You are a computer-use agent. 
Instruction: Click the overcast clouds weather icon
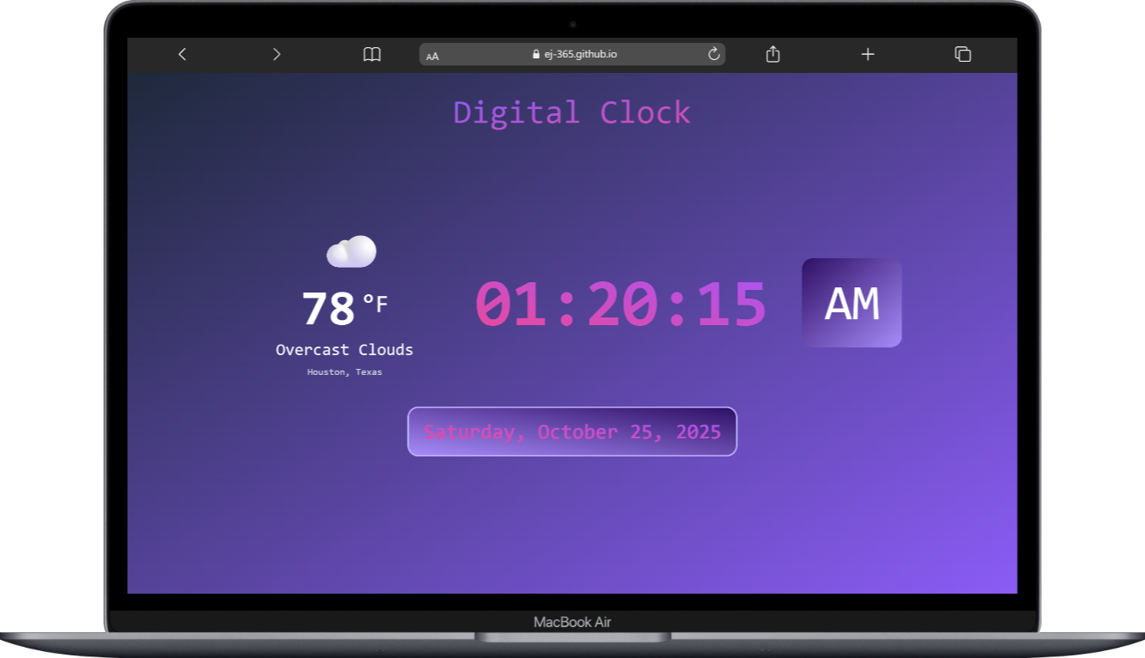tap(351, 251)
